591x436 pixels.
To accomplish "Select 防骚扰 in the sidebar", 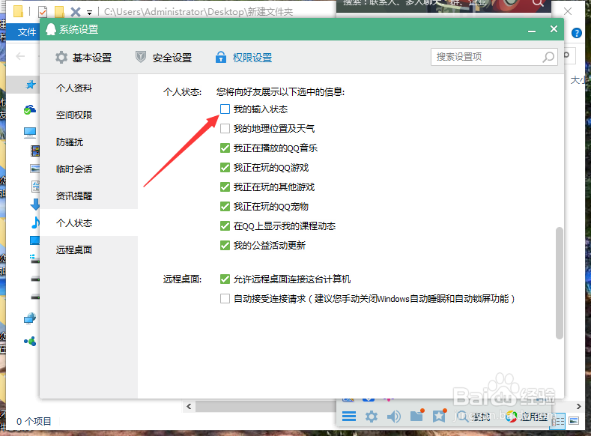I will pos(70,142).
